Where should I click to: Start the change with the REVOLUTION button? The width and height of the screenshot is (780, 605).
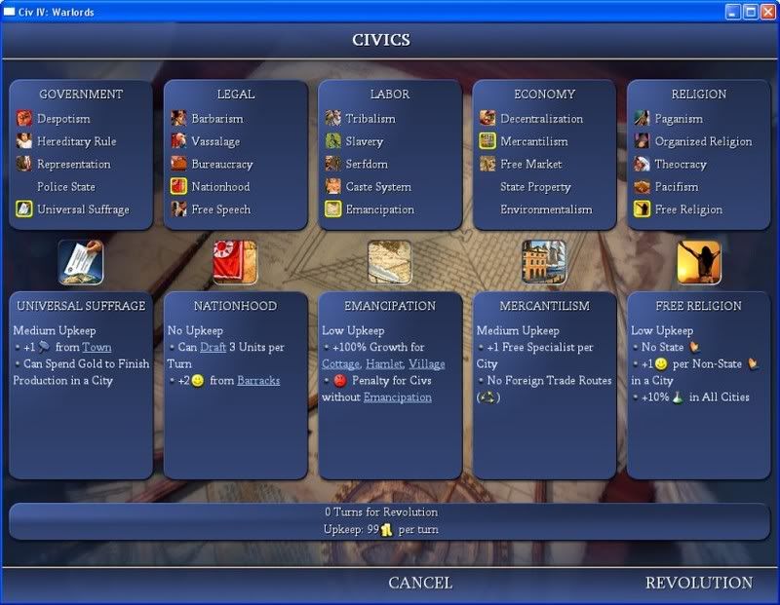pos(699,583)
